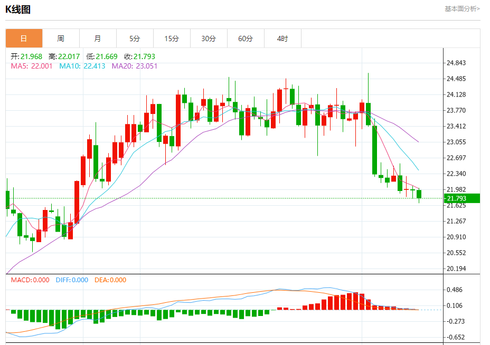Click the DIFF:0.000 indicator label

coord(72,280)
